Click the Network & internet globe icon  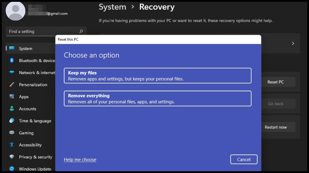pyautogui.click(x=11, y=73)
